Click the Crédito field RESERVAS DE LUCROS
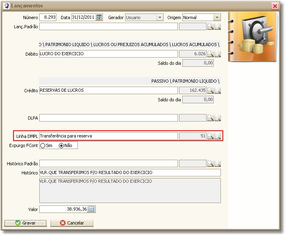 pos(108,90)
